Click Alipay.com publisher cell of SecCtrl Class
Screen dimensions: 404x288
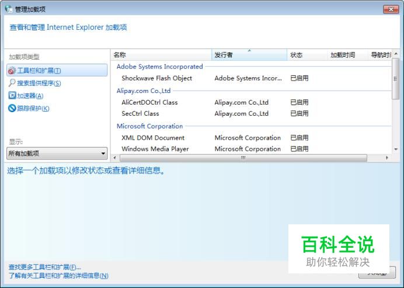tap(242, 113)
